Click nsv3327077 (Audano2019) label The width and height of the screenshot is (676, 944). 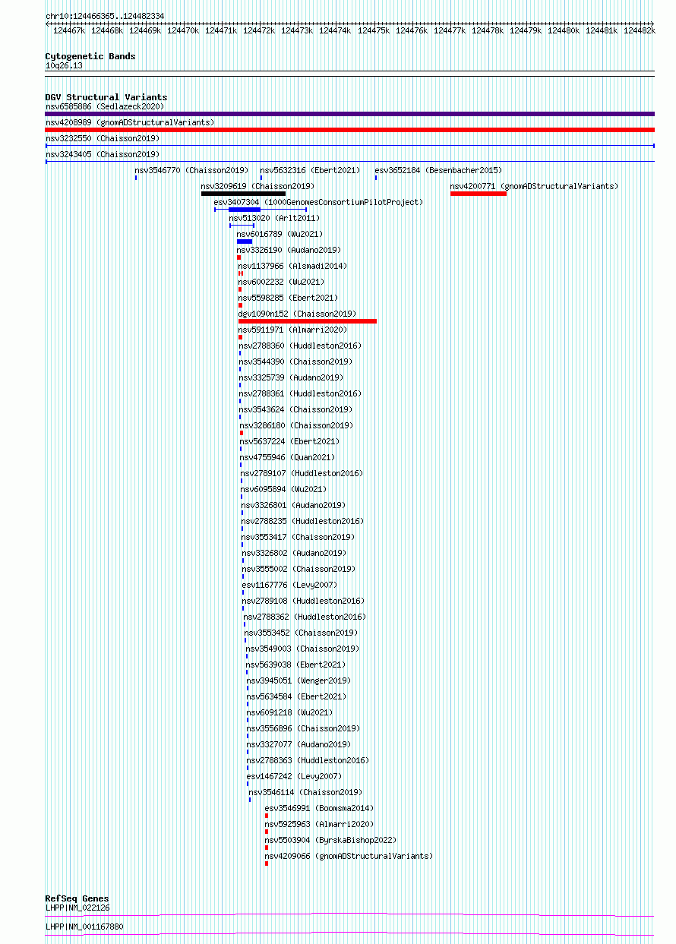pos(299,745)
